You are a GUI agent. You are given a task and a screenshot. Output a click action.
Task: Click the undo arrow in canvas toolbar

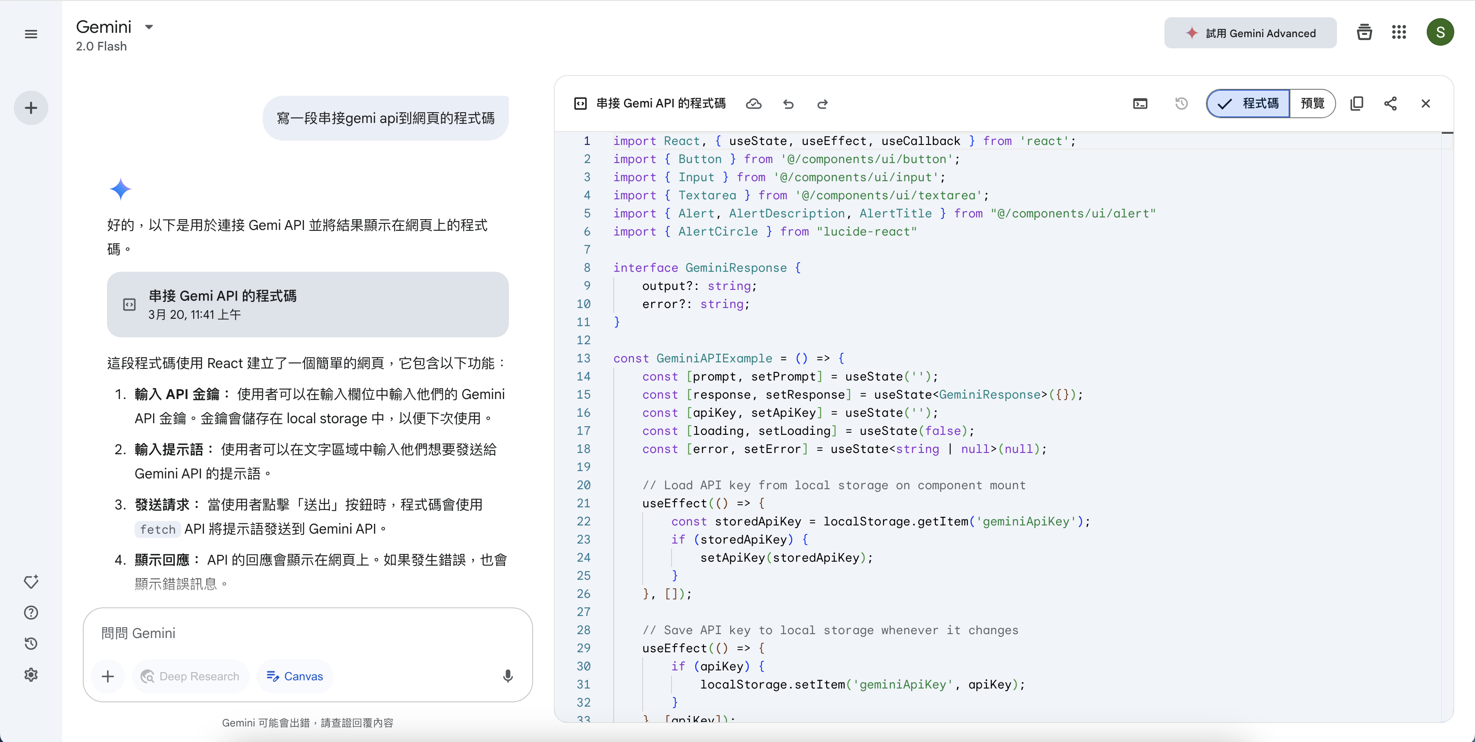(788, 104)
